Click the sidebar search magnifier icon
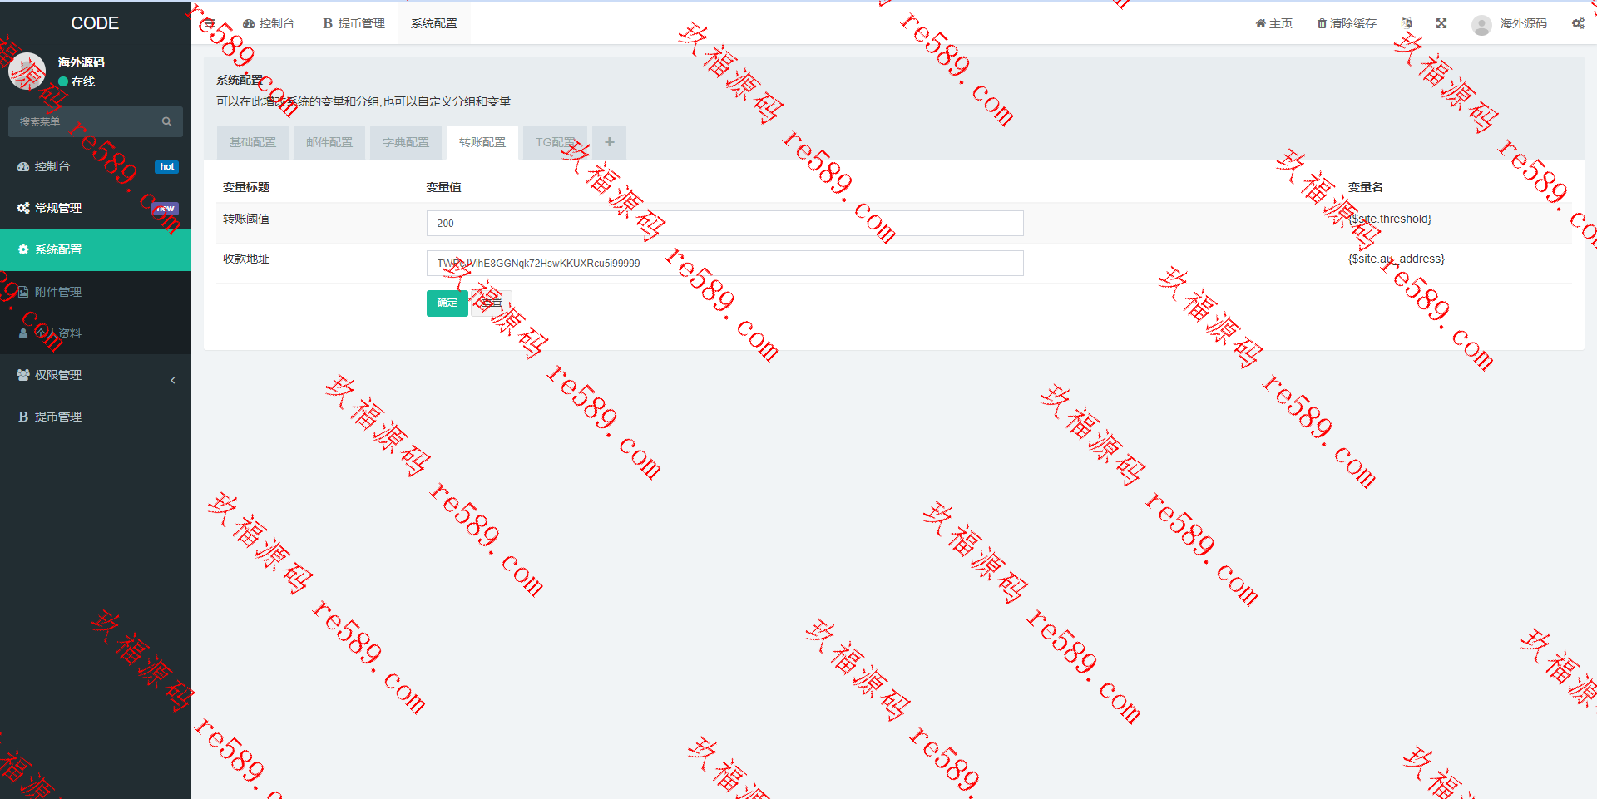Image resolution: width=1597 pixels, height=799 pixels. [x=166, y=121]
